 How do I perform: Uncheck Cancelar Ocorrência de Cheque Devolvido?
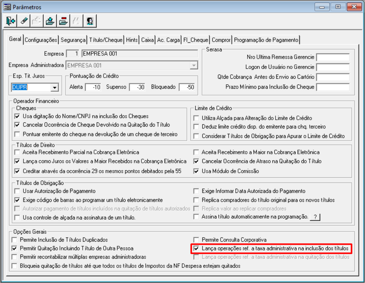click(17, 125)
